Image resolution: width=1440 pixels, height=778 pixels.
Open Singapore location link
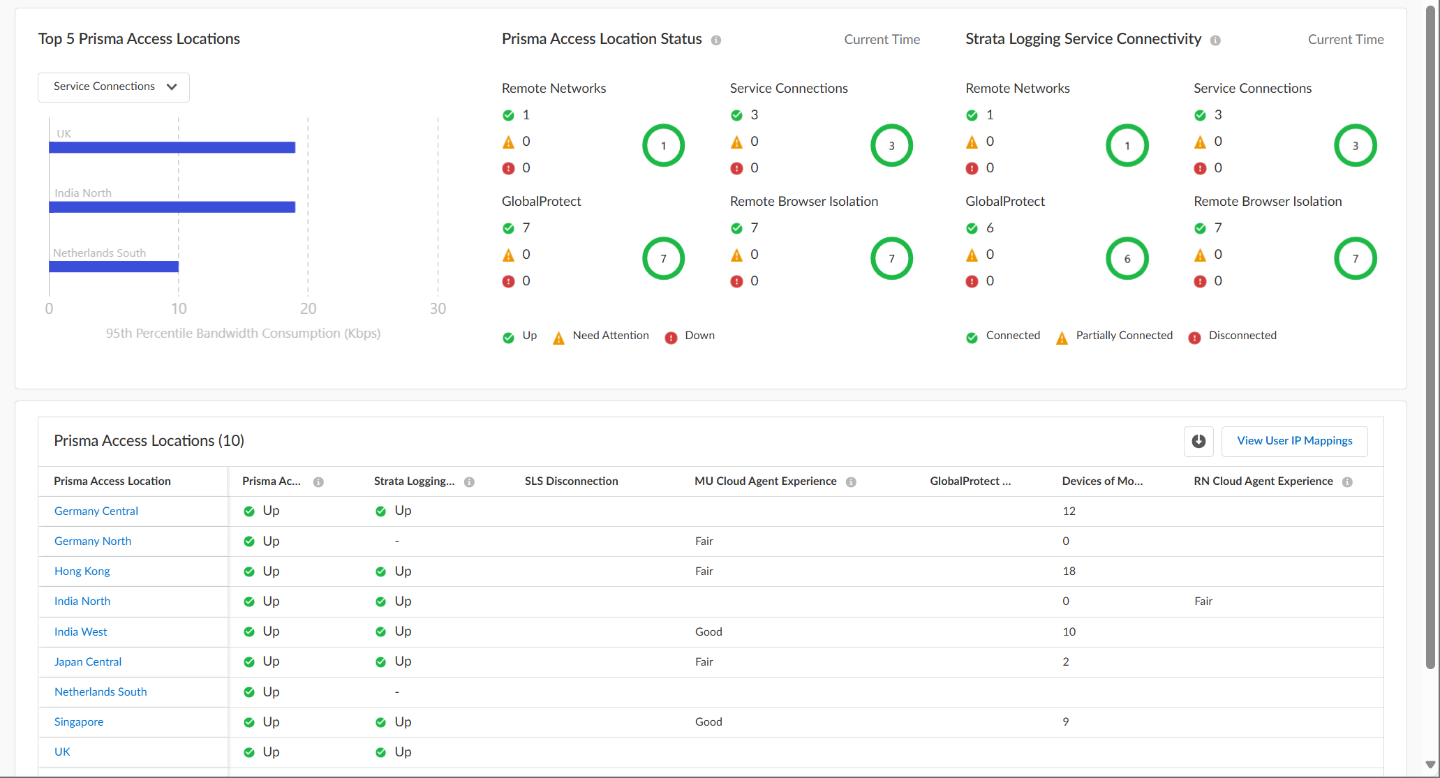(79, 721)
